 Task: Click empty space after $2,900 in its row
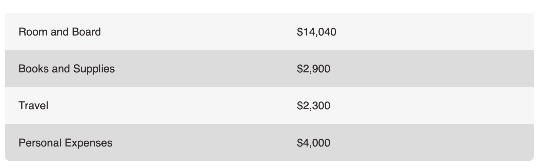pyautogui.click(x=427, y=69)
